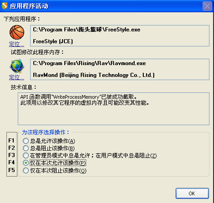This screenshot has height=203, width=214.
Task: Open the 定位 link under the globe icon
Action: 16,77
